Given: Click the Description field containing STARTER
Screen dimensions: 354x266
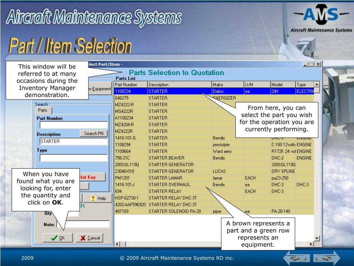Looking at the screenshot, I should [x=74, y=141].
